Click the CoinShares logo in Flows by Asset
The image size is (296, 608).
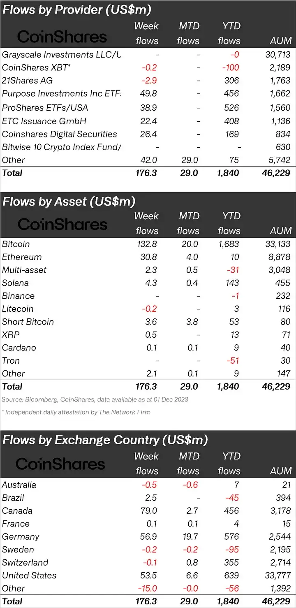pos(62,224)
